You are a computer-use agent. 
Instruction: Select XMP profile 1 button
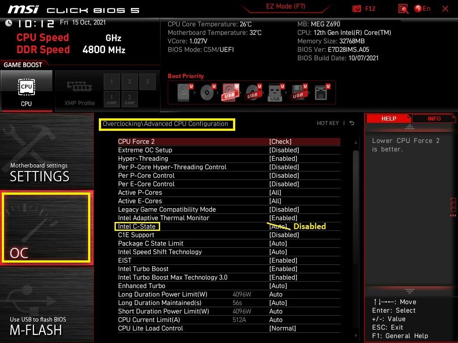[111, 82]
